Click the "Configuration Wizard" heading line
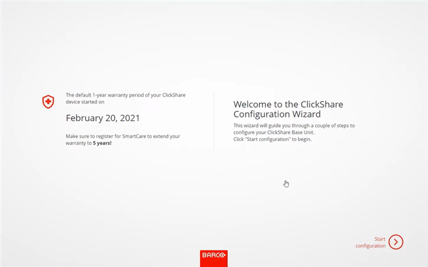This screenshot has height=267, width=428. tap(277, 114)
